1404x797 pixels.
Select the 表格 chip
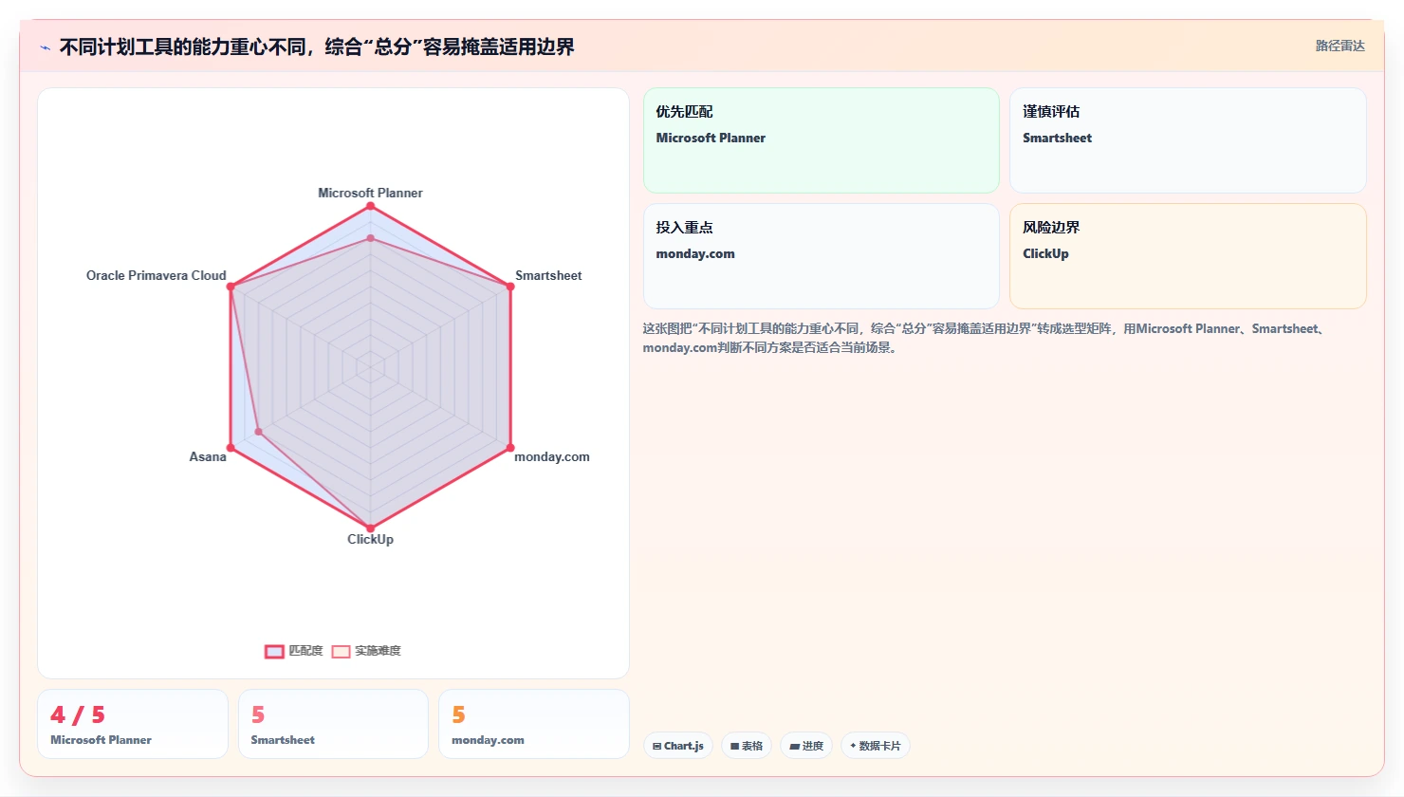747,746
